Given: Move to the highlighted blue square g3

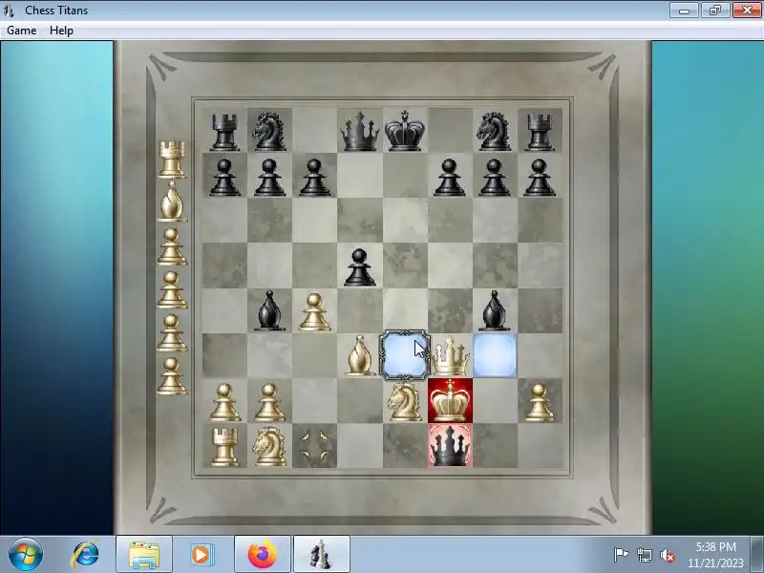Looking at the screenshot, I should pyautogui.click(x=495, y=355).
